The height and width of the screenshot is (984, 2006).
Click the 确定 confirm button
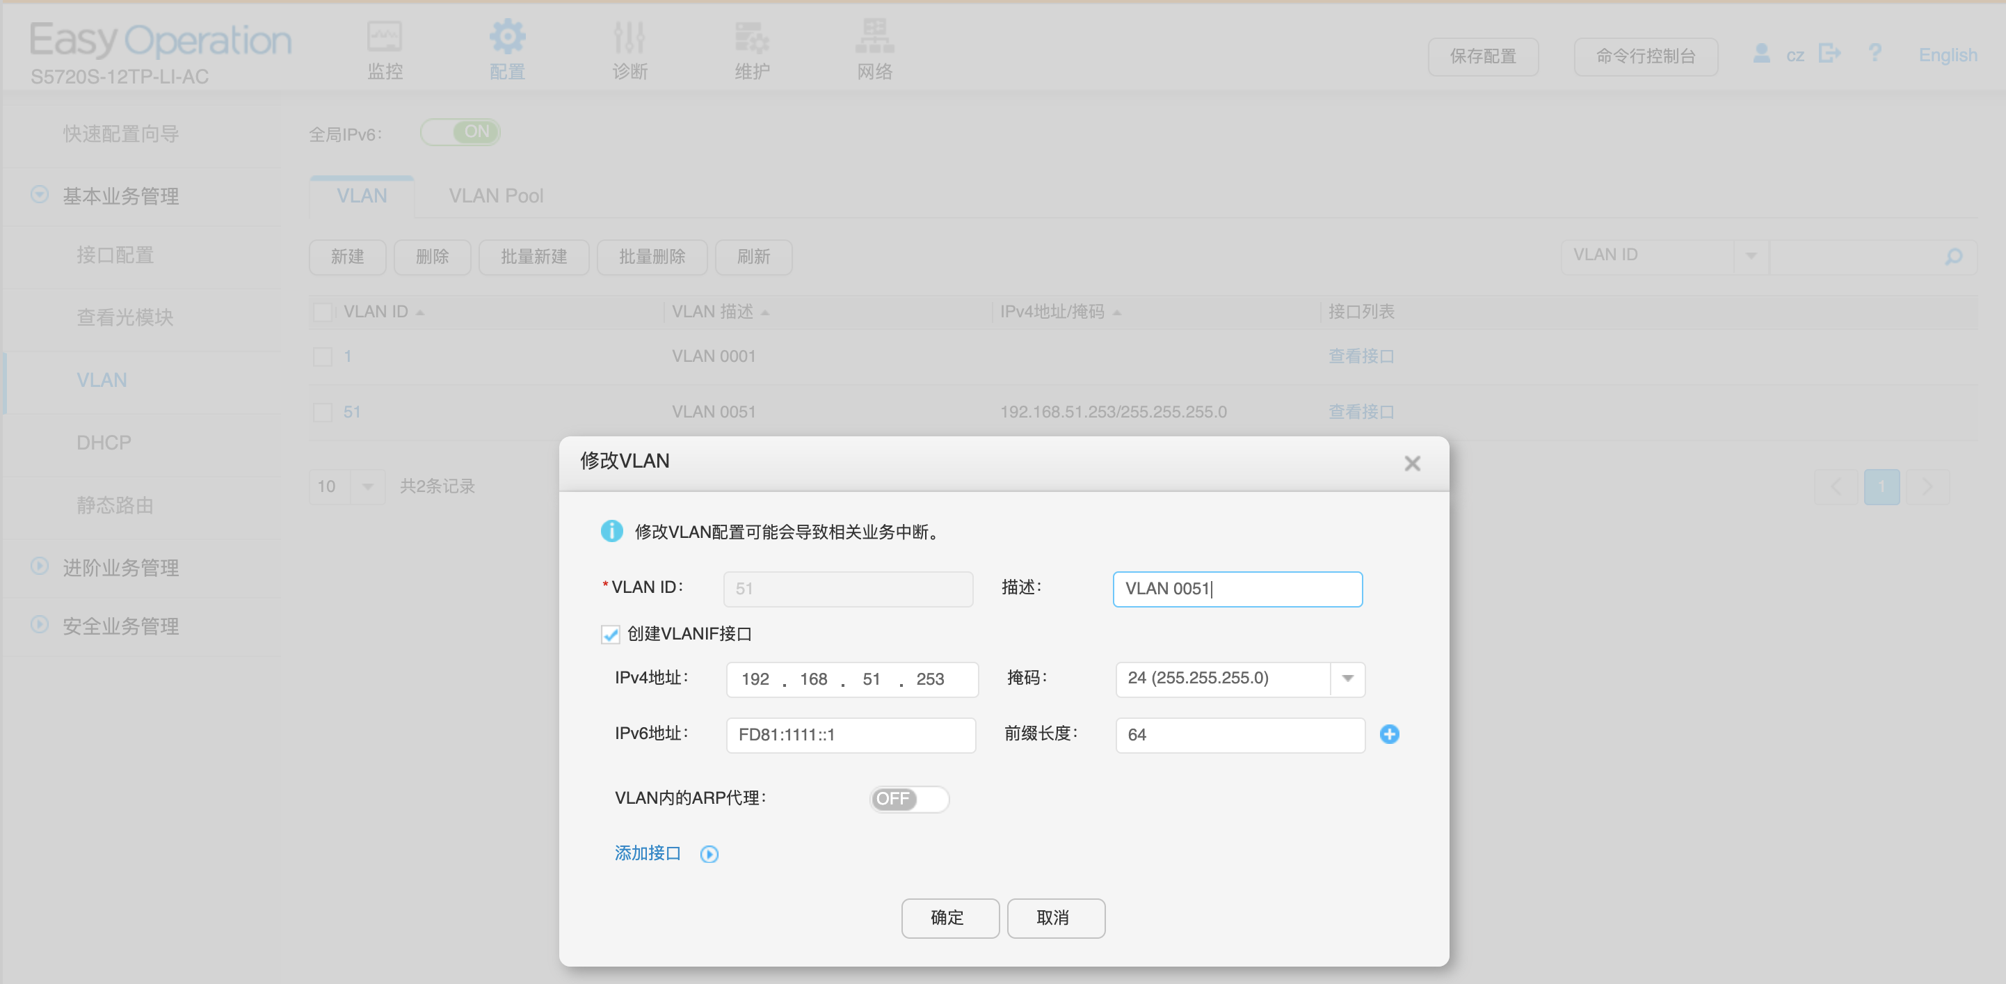[950, 918]
